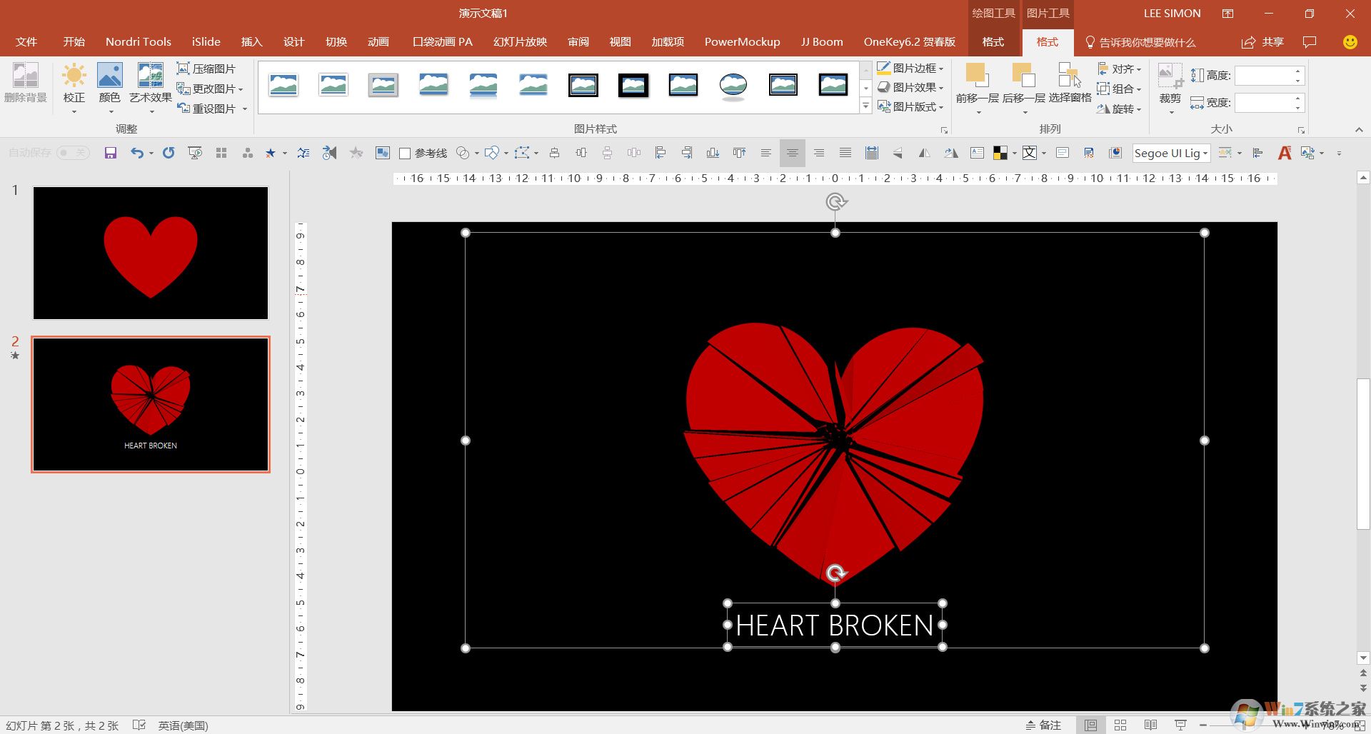The height and width of the screenshot is (734, 1371).
Task: Open the 幻灯片放映 tab
Action: click(x=521, y=41)
